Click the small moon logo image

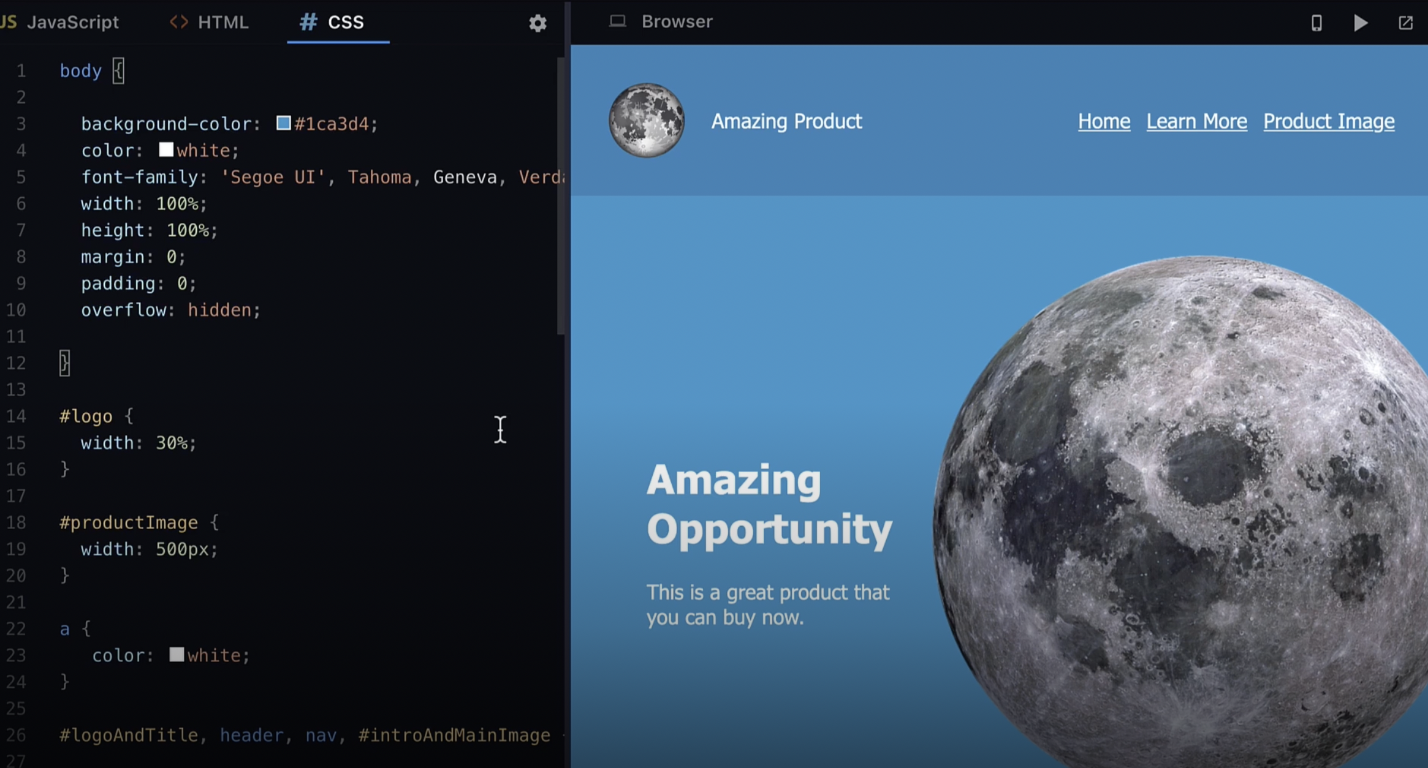pyautogui.click(x=647, y=121)
